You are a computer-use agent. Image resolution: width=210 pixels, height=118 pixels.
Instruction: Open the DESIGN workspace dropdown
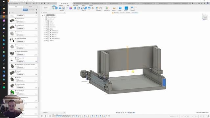click(x=46, y=8)
